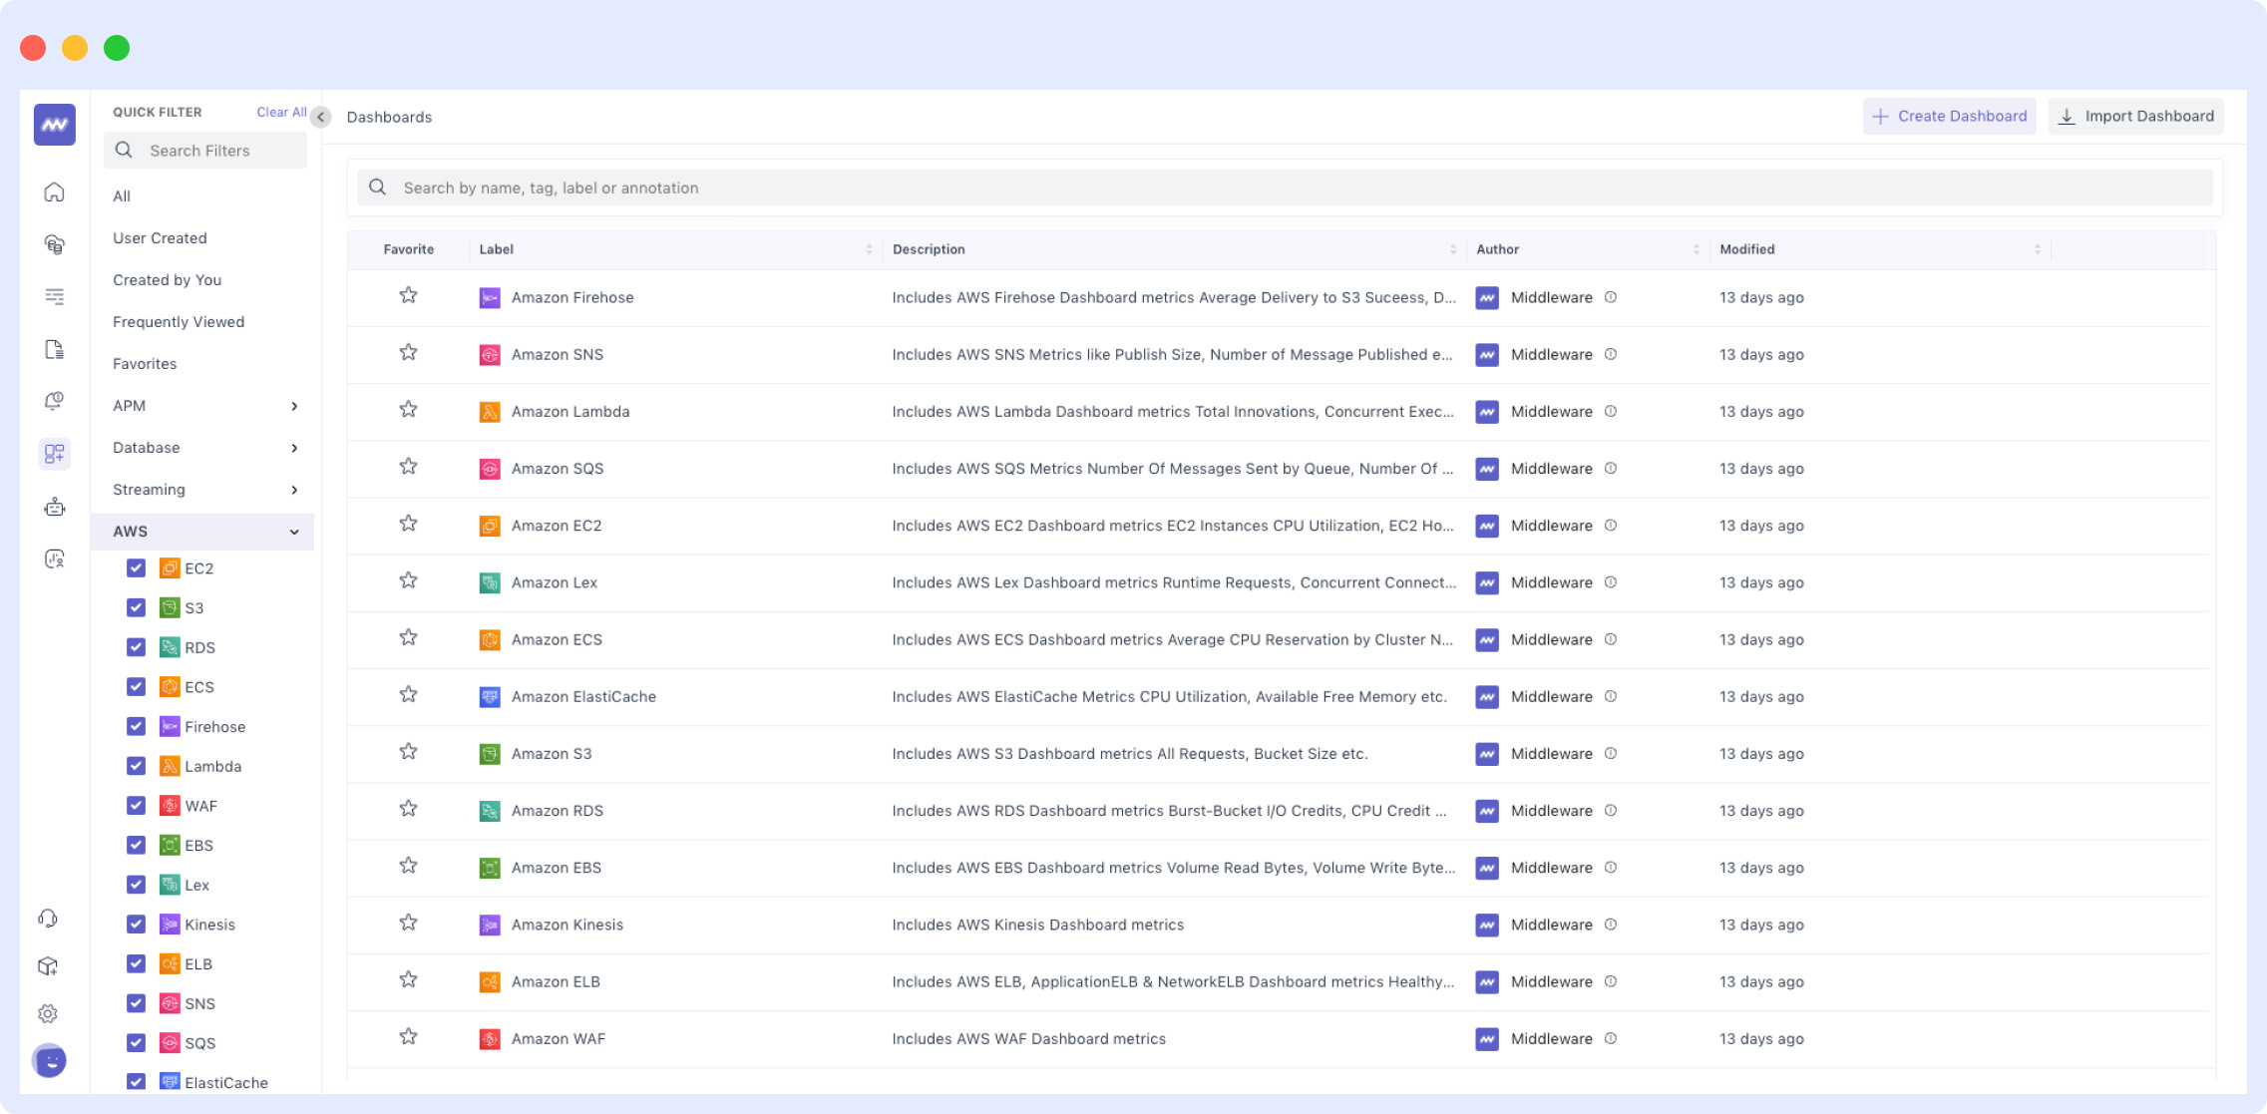This screenshot has height=1114, width=2267.
Task: Focus the Search Filters input
Action: [x=205, y=151]
